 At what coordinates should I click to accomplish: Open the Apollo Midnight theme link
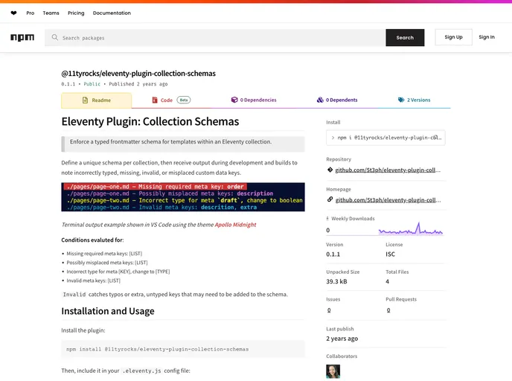click(235, 225)
